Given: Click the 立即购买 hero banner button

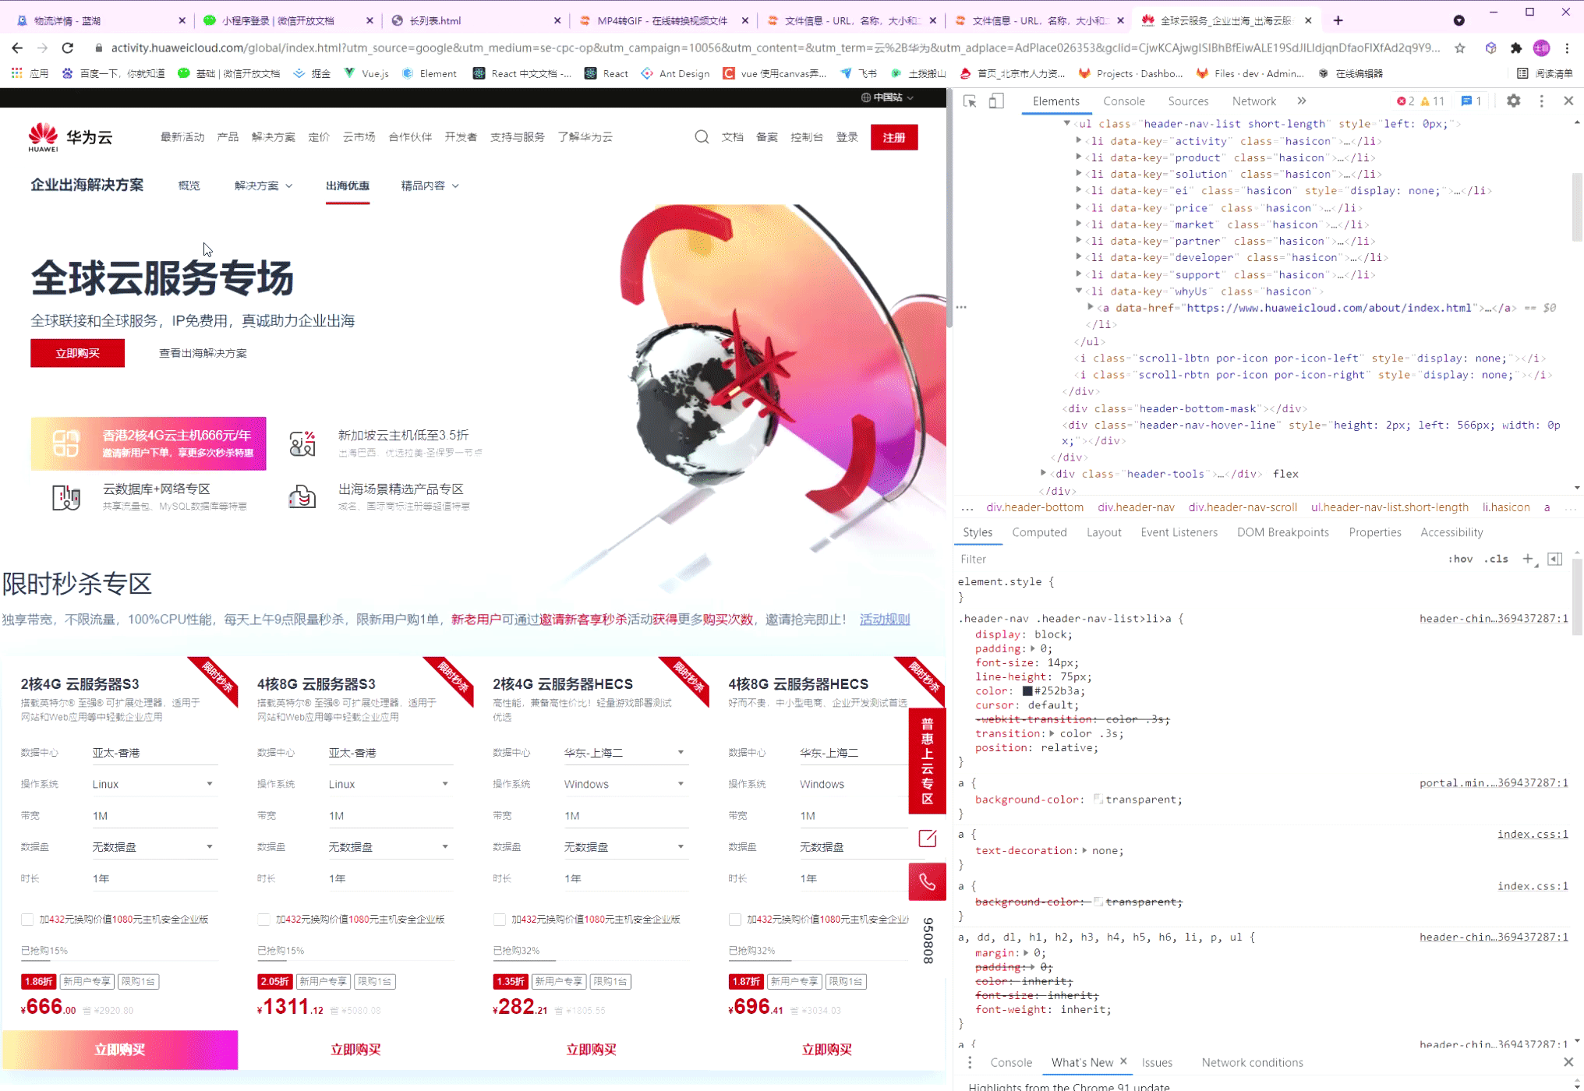Looking at the screenshot, I should click(x=77, y=352).
